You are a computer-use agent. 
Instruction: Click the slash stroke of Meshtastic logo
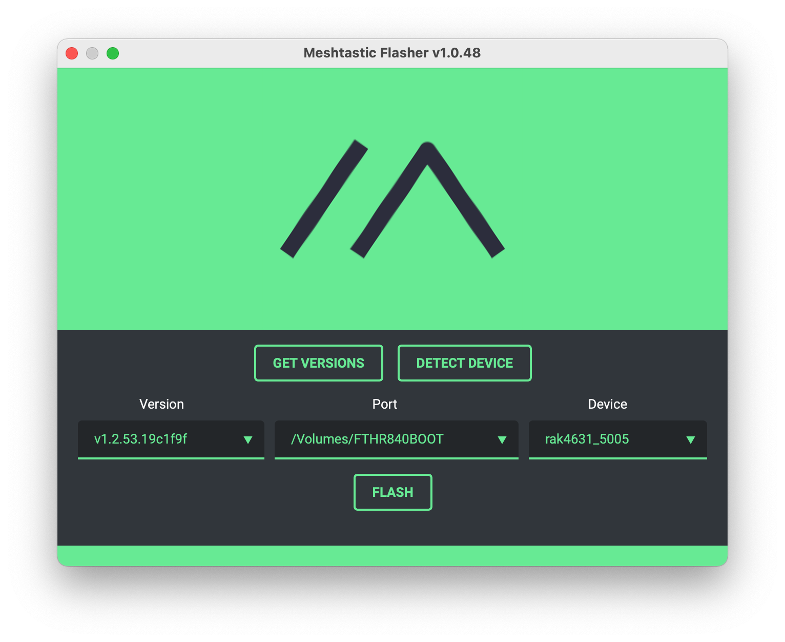(324, 199)
